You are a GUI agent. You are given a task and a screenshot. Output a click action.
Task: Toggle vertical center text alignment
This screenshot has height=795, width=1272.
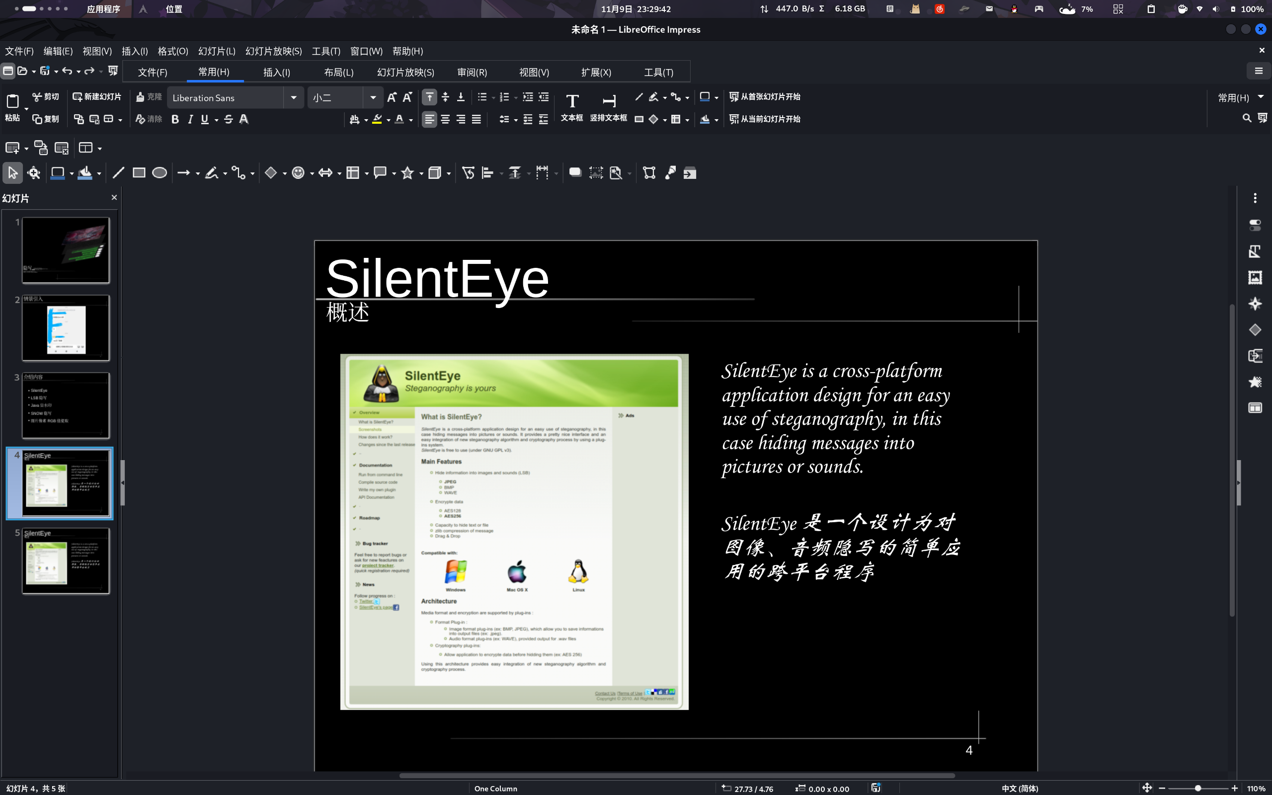[x=445, y=97]
